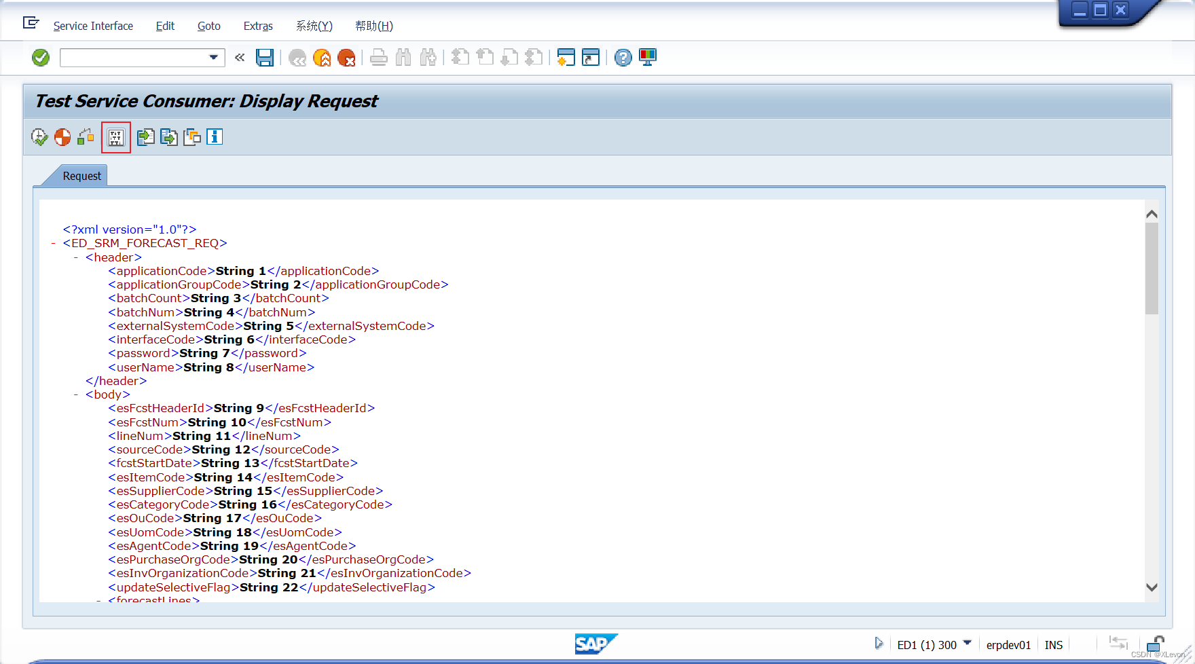Click the XML Editor icon in red box
This screenshot has width=1195, height=664.
tap(116, 138)
